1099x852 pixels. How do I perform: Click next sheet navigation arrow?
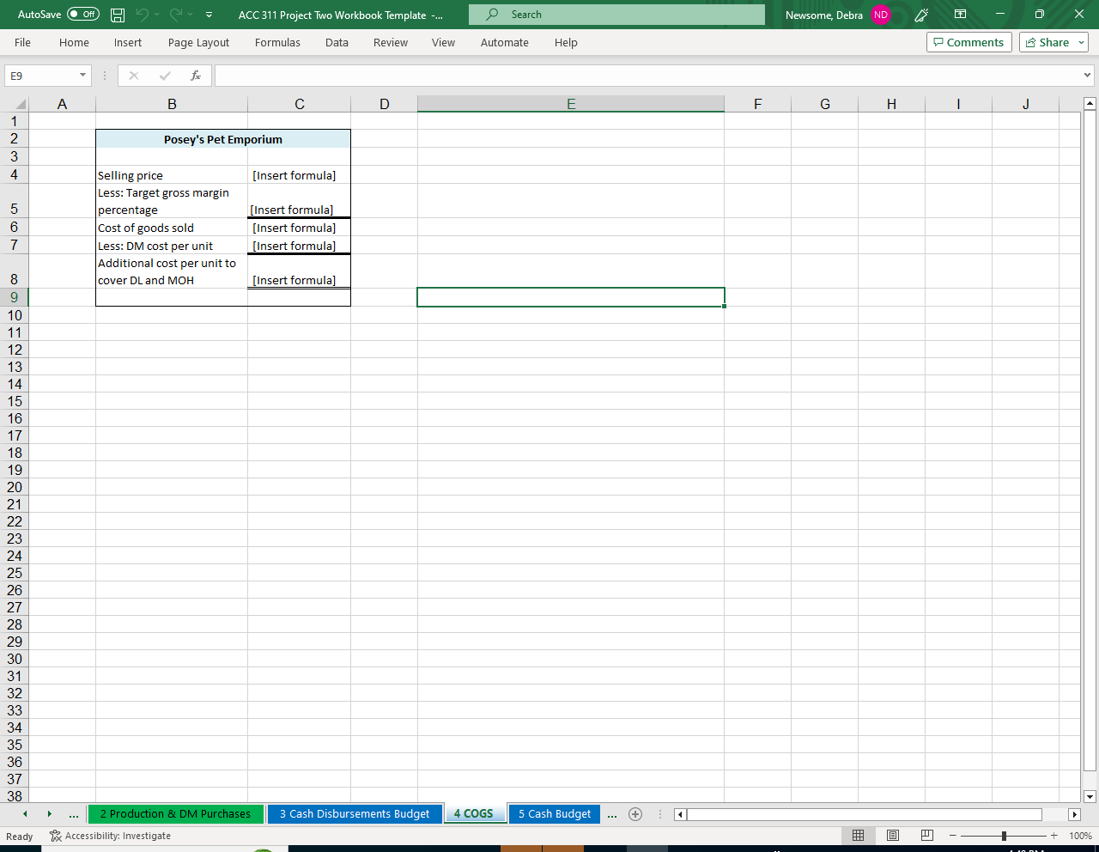[x=50, y=813]
